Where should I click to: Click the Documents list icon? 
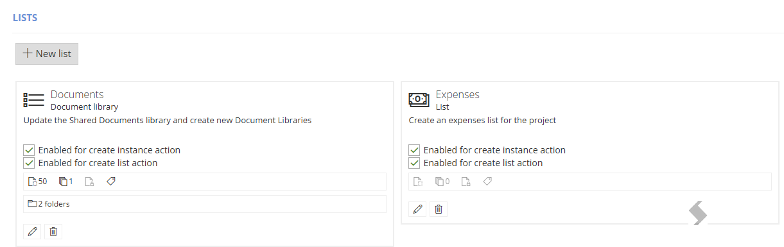click(33, 100)
